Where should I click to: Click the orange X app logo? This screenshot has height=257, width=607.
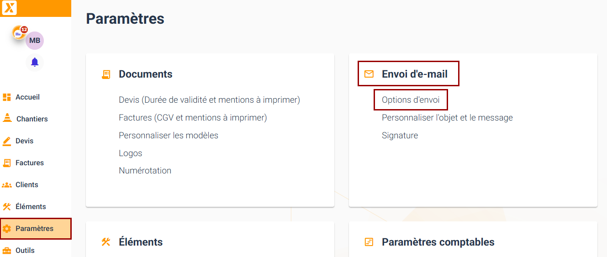tap(9, 8)
